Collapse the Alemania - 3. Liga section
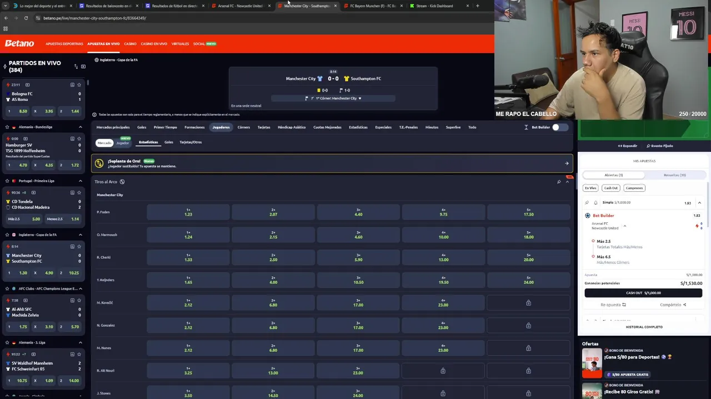Image resolution: width=711 pixels, height=399 pixels. (x=81, y=342)
